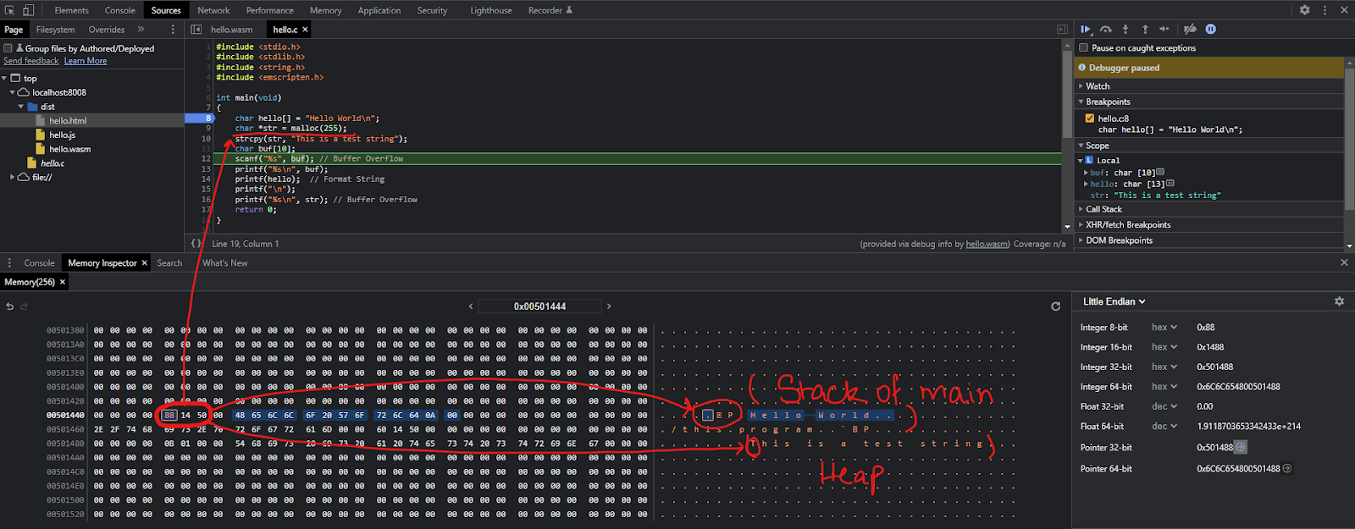This screenshot has width=1355, height=529.
Task: Jump to Pointer 32-bit address
Action: [x=1241, y=447]
